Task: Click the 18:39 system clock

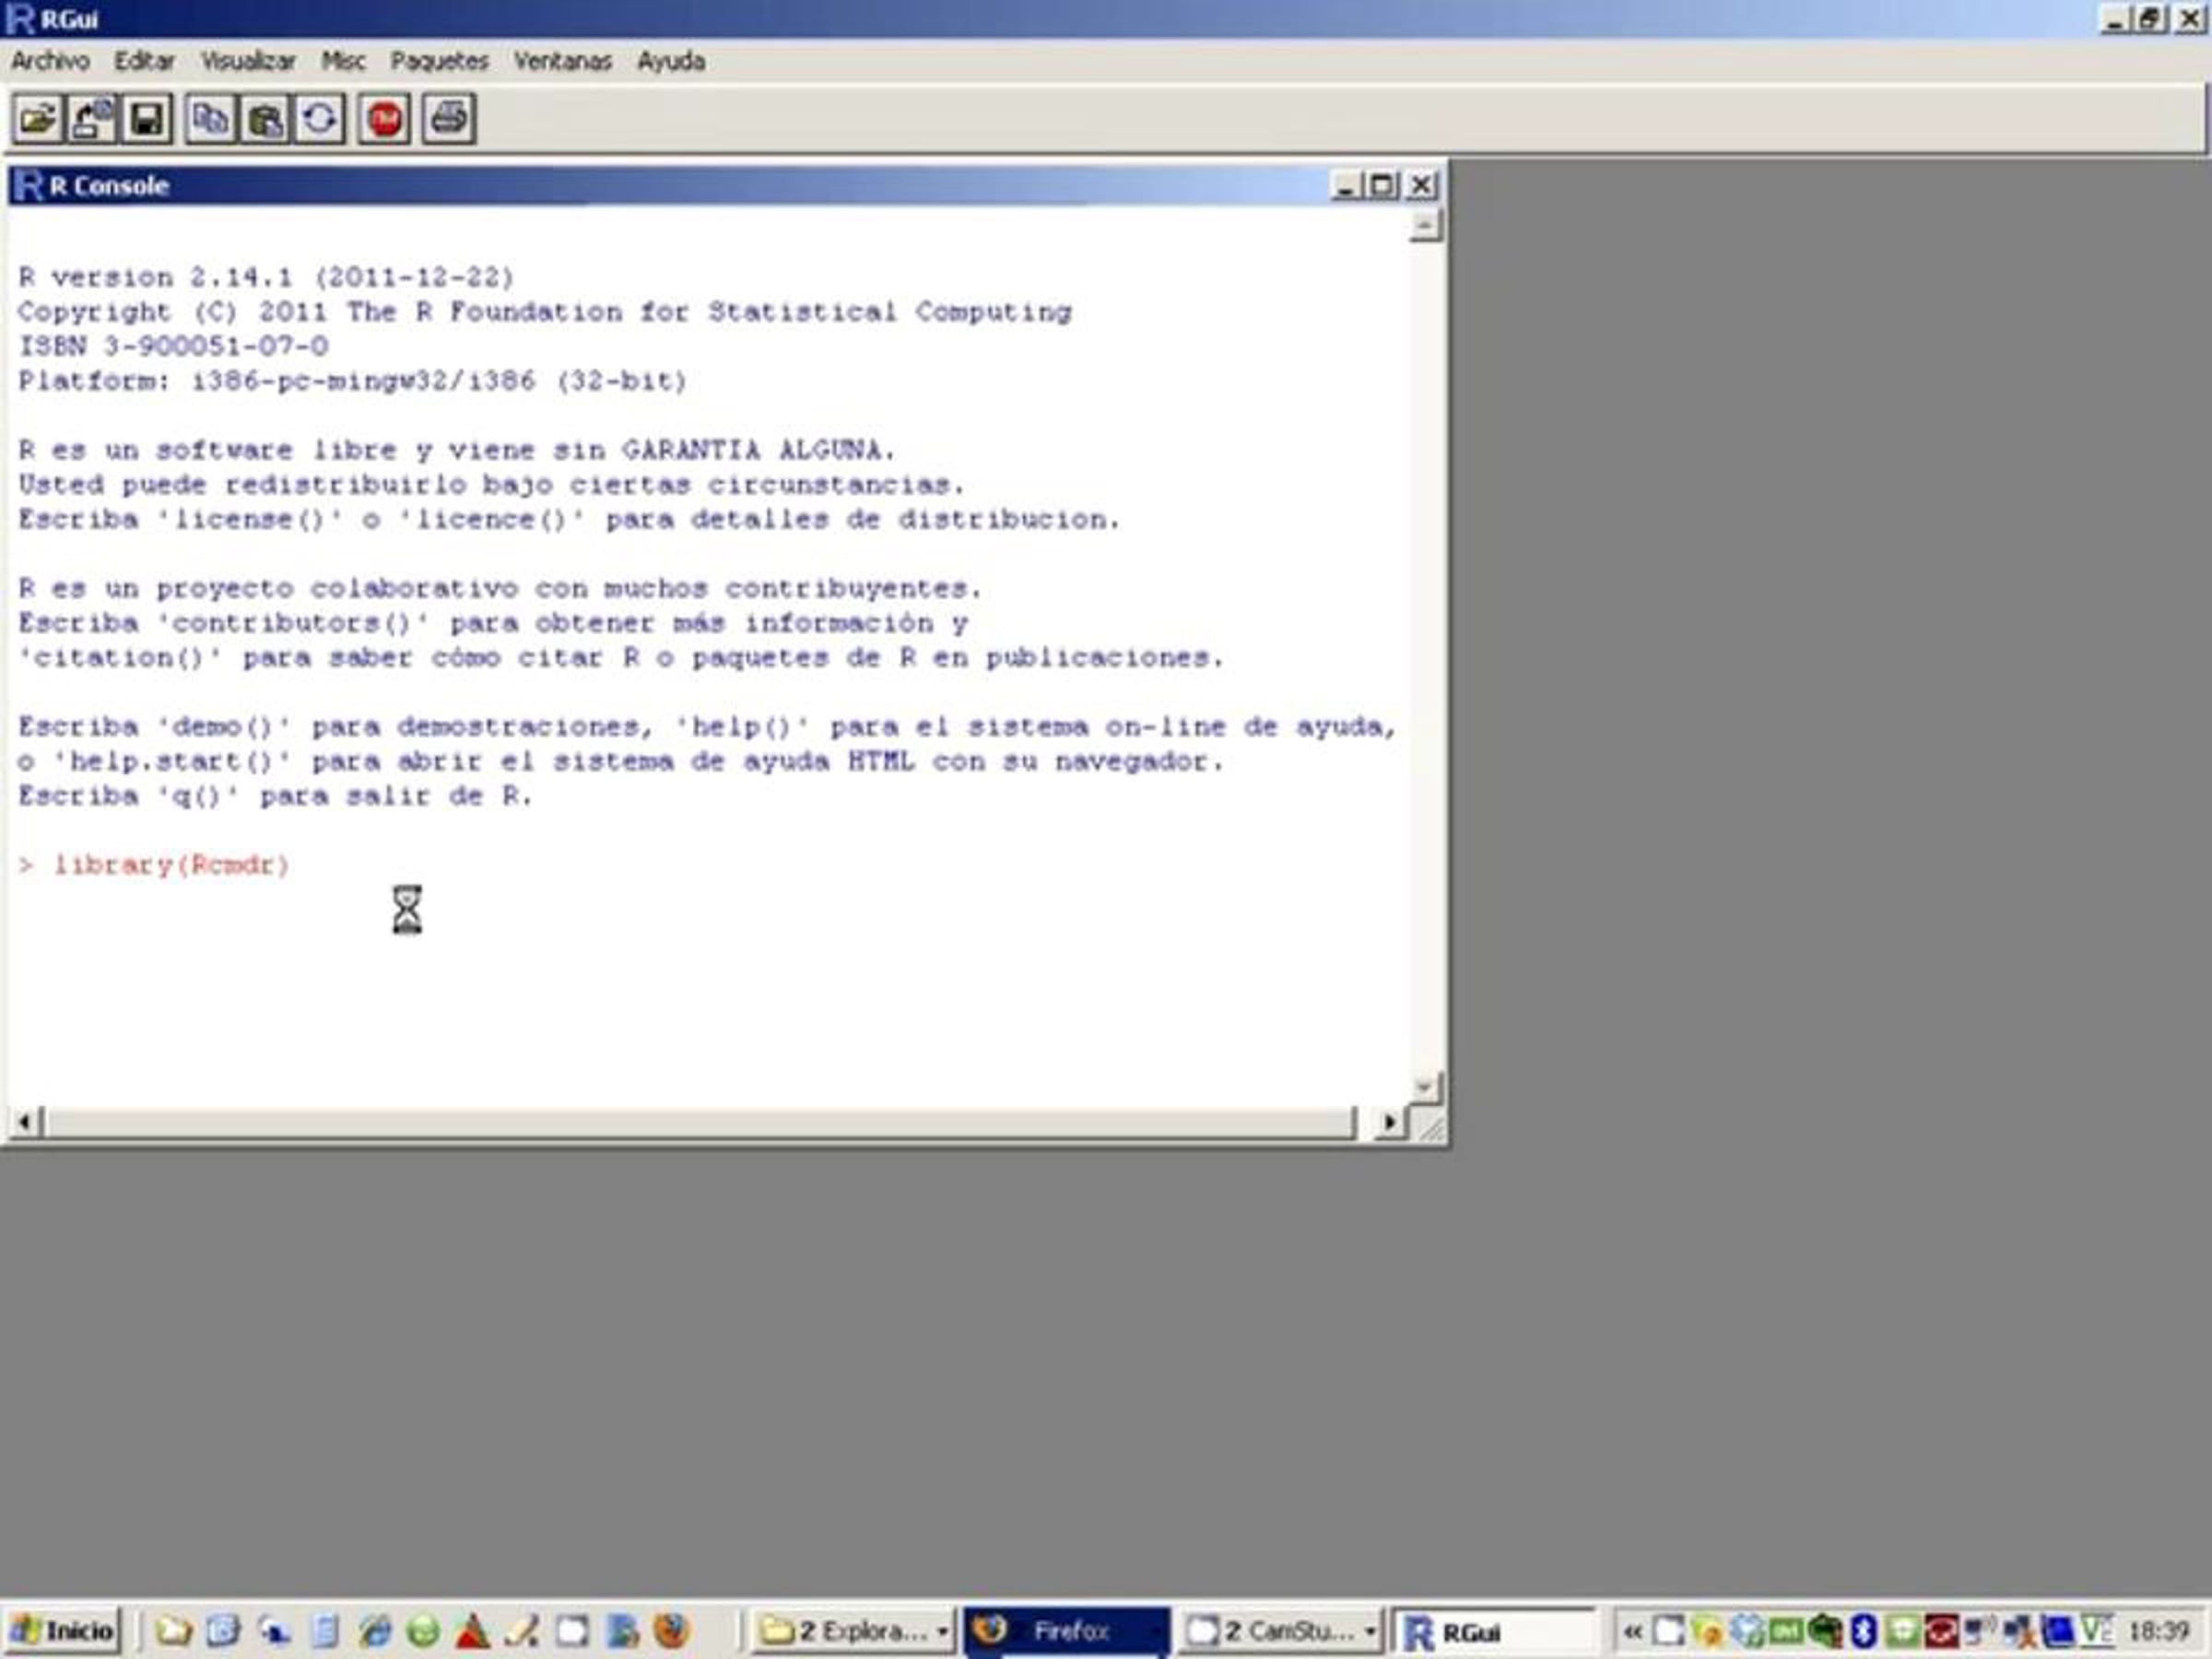Action: click(2159, 1631)
